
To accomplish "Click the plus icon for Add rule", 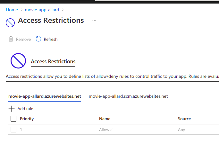I will (12, 109).
